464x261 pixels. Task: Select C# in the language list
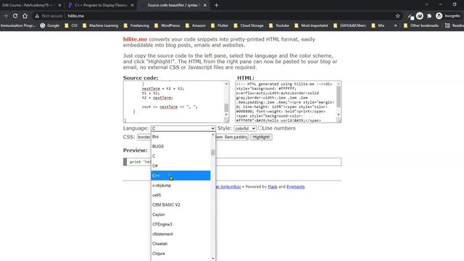[x=181, y=166]
